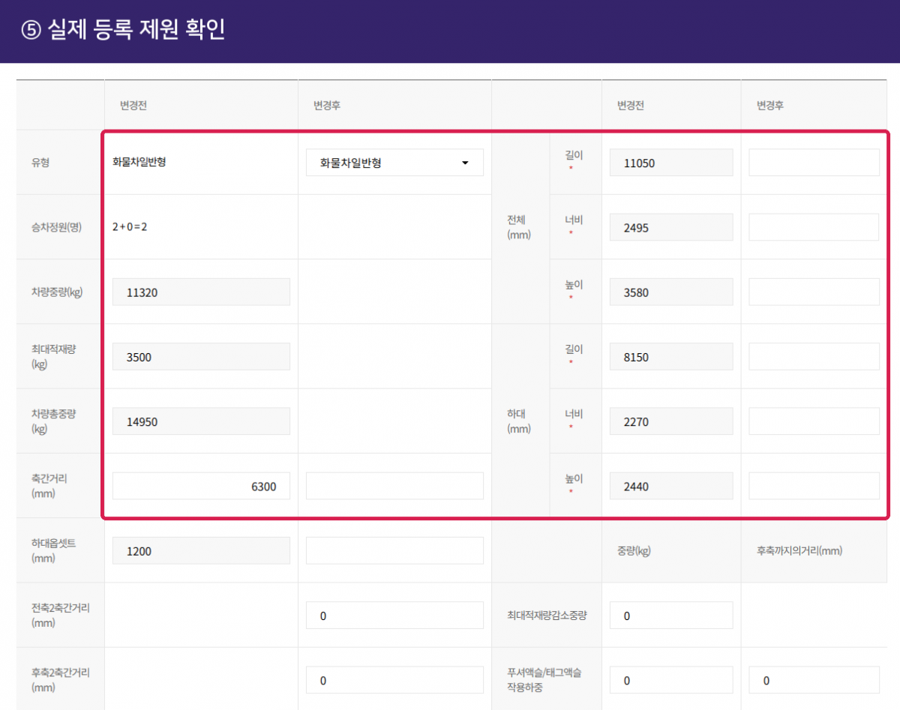The height and width of the screenshot is (710, 900).
Task: Click the empty 변경후 field beside 2440
Action: tap(814, 486)
